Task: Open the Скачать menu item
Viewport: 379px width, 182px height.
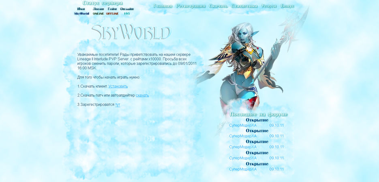Action: 218,6
